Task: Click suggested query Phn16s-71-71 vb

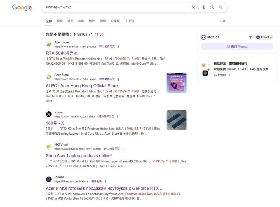Action: (x=89, y=34)
